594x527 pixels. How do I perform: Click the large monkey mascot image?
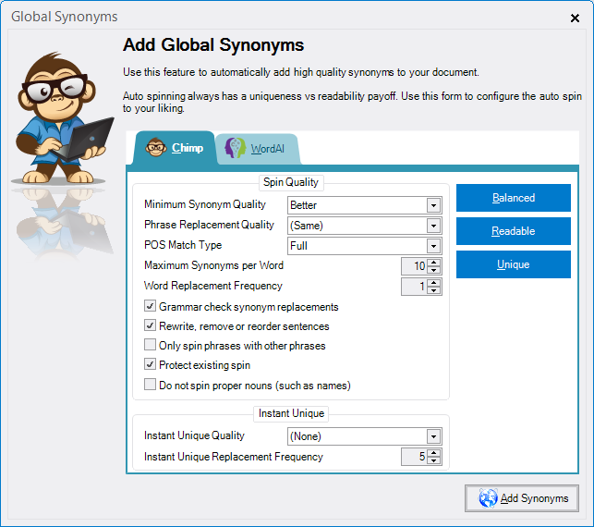(64, 117)
